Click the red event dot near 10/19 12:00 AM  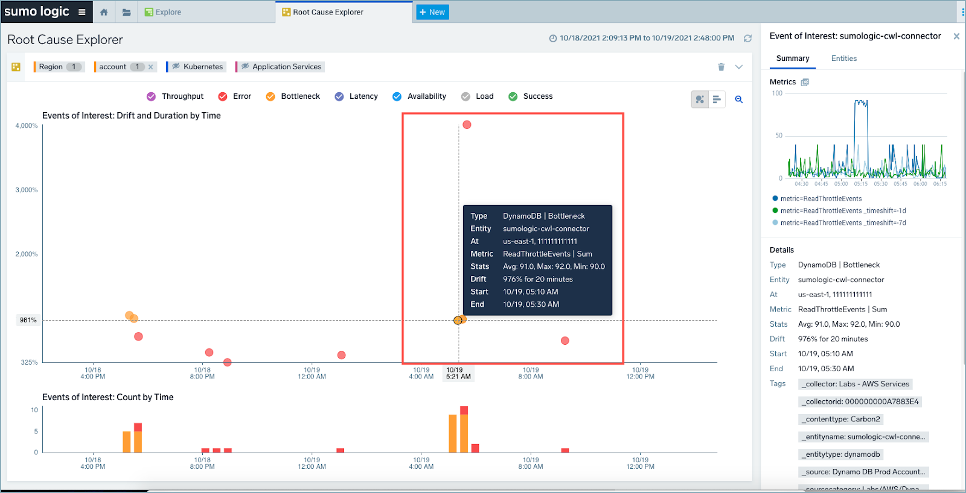pos(342,355)
